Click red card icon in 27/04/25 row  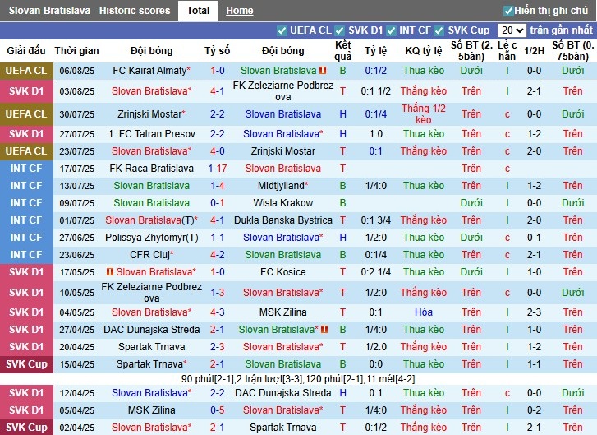tap(324, 330)
